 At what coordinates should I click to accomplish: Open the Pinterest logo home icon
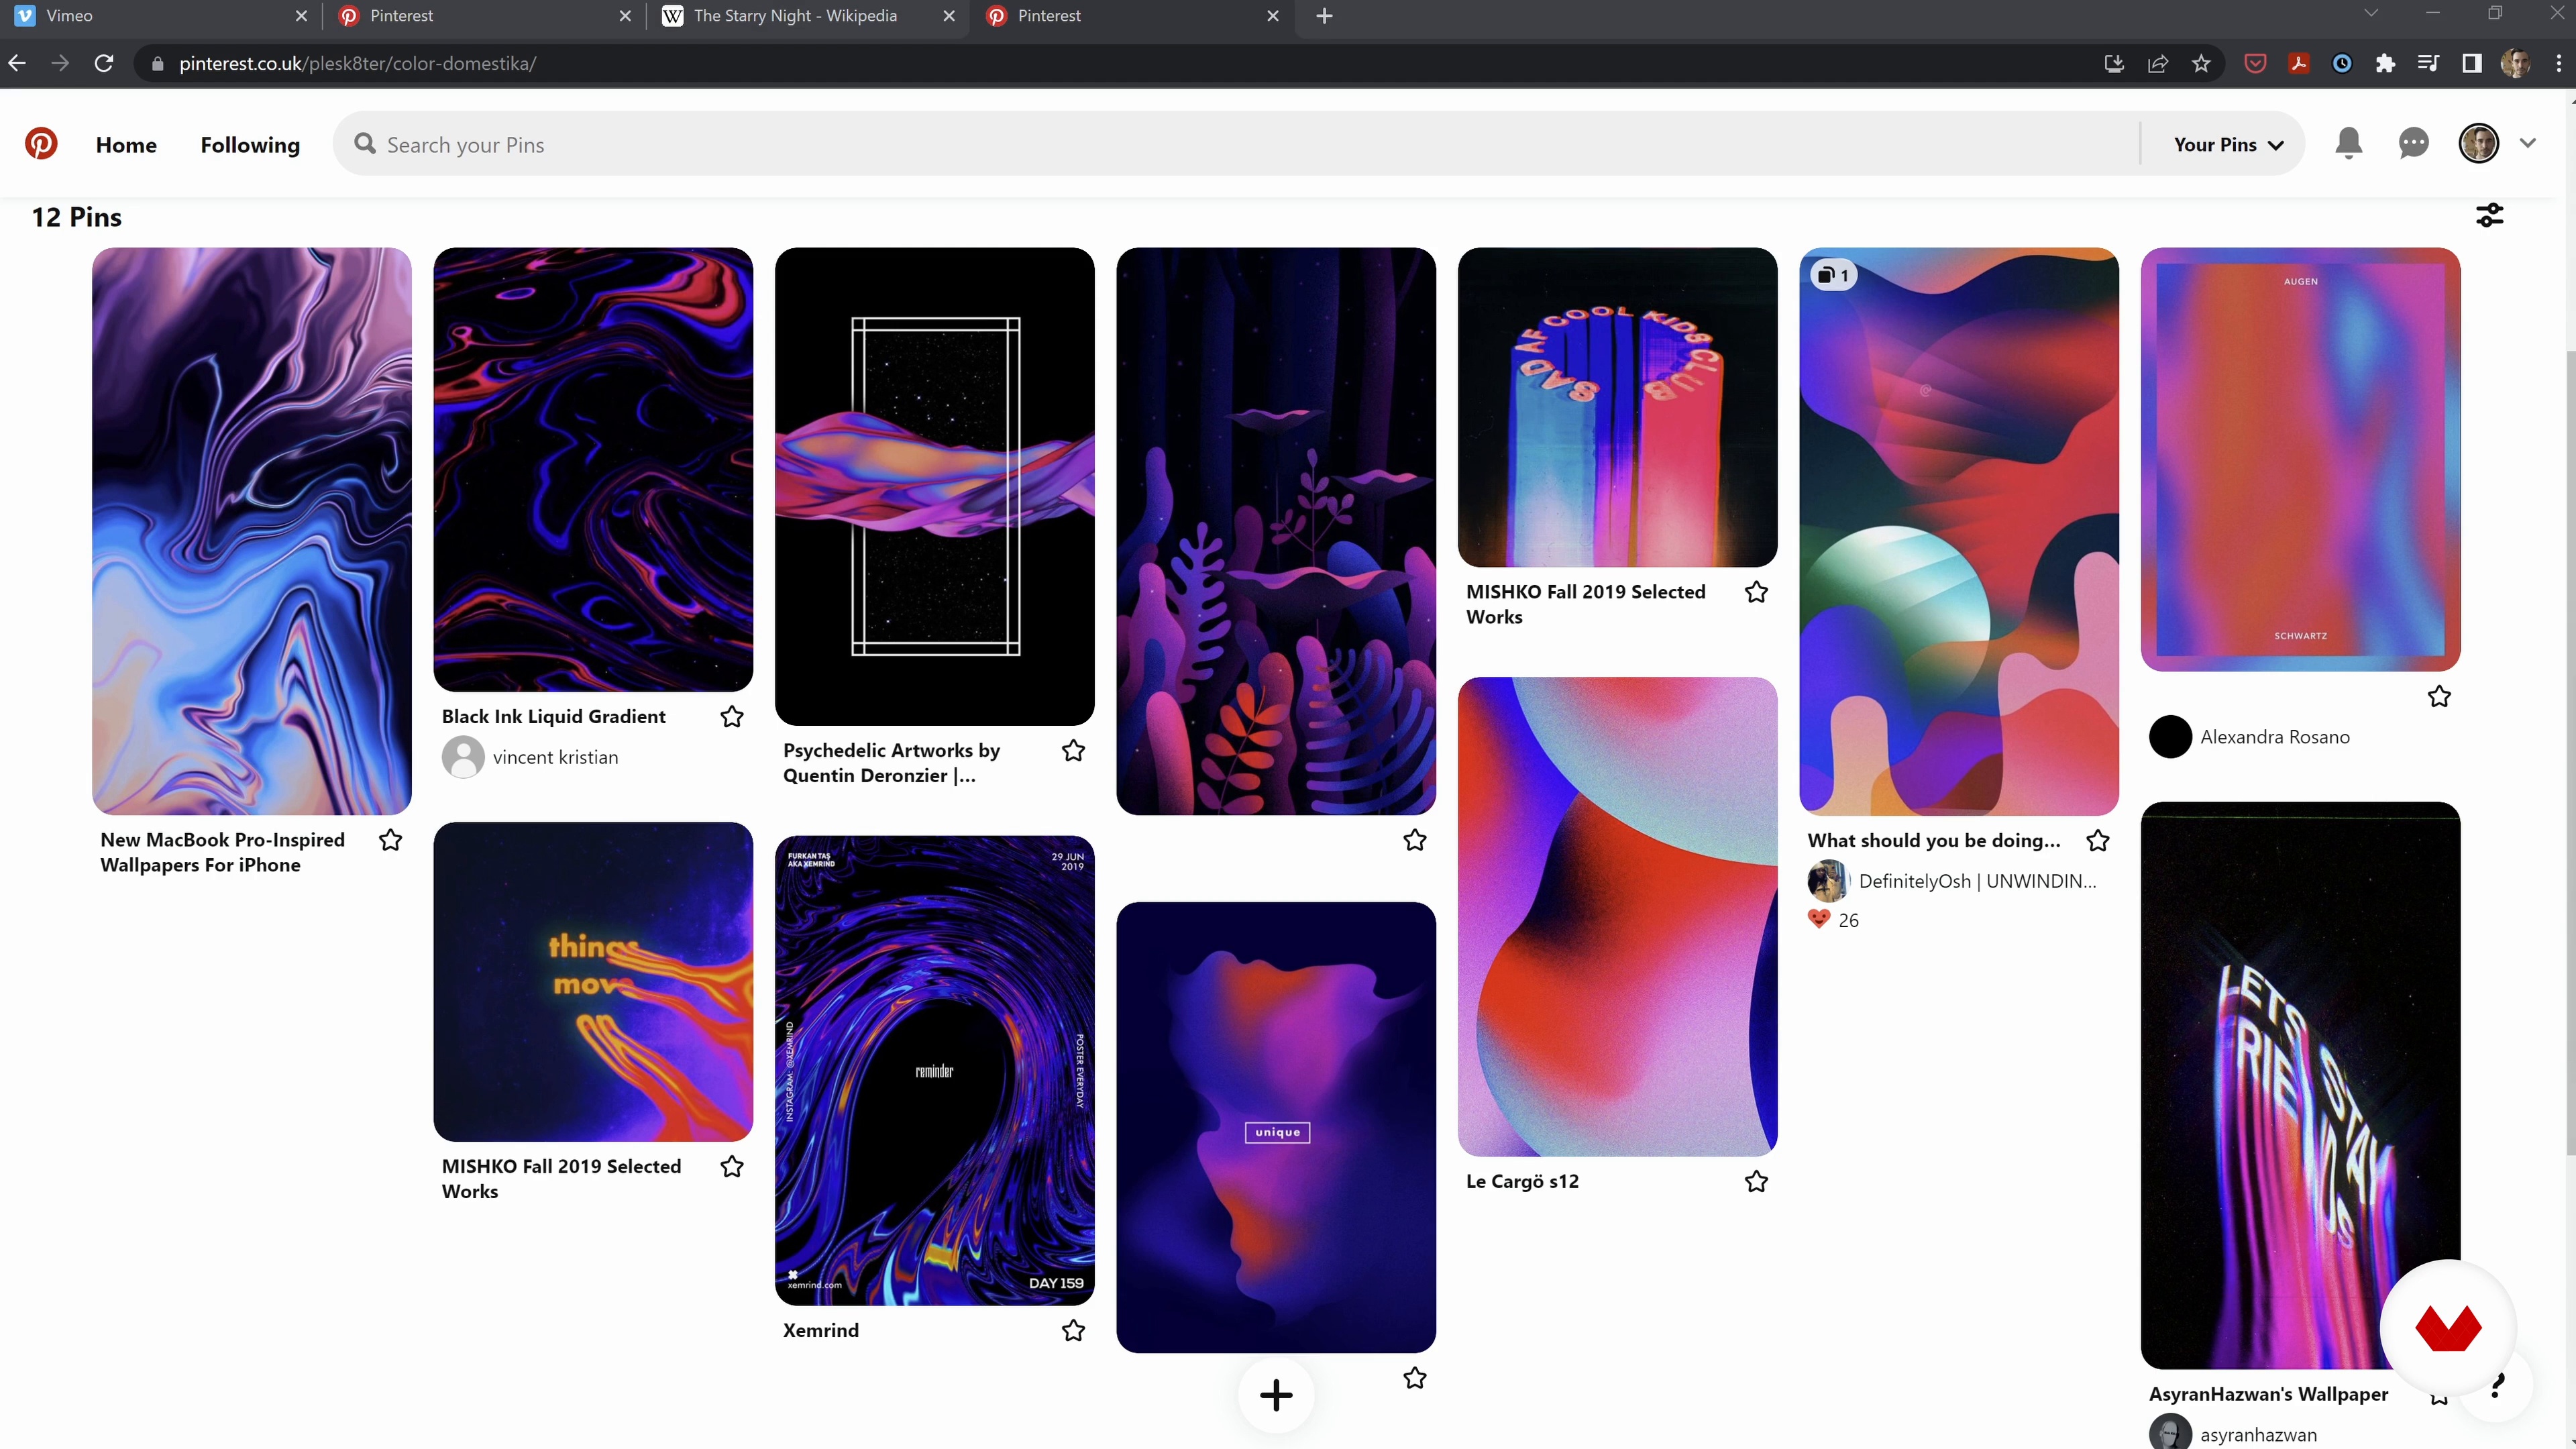(41, 144)
